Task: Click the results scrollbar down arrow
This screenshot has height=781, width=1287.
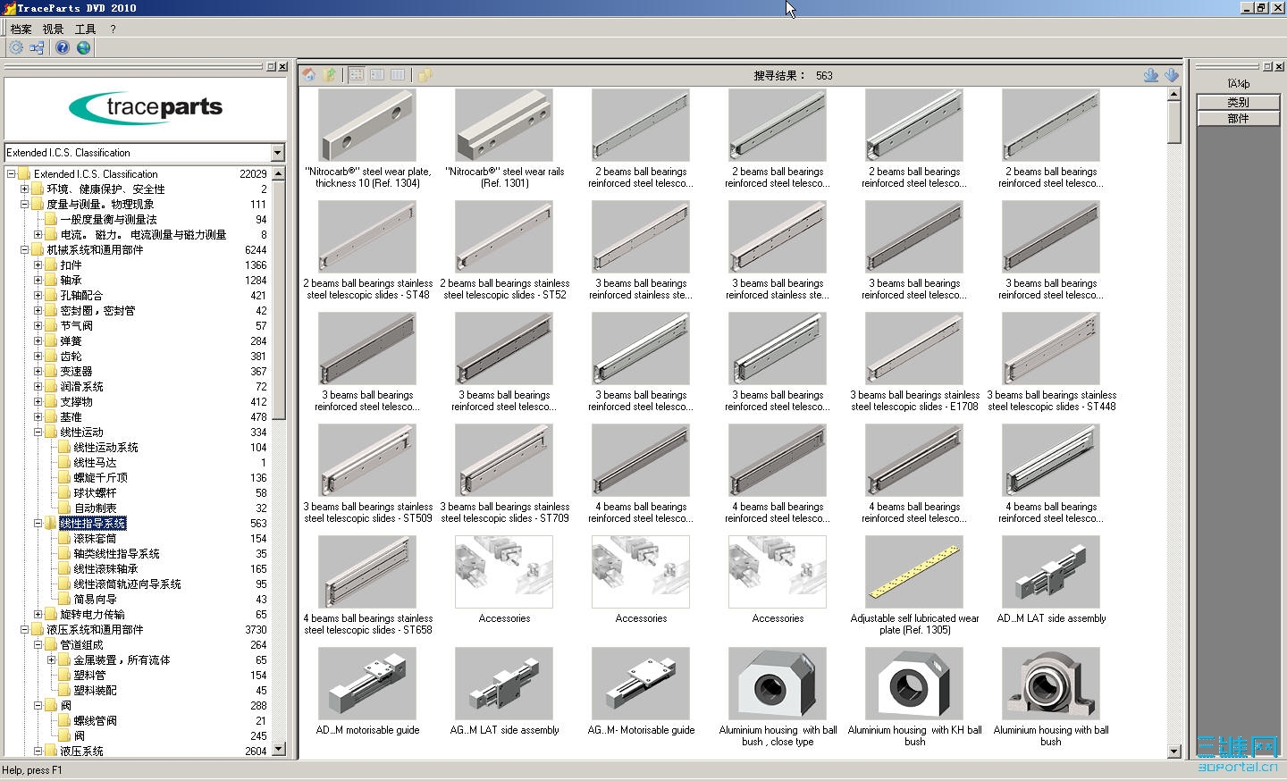Action: [x=1174, y=752]
